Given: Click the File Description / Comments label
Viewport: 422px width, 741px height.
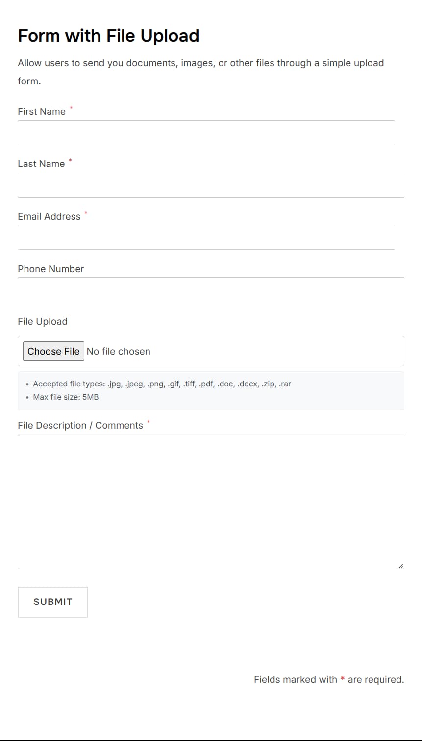Looking at the screenshot, I should pyautogui.click(x=81, y=425).
